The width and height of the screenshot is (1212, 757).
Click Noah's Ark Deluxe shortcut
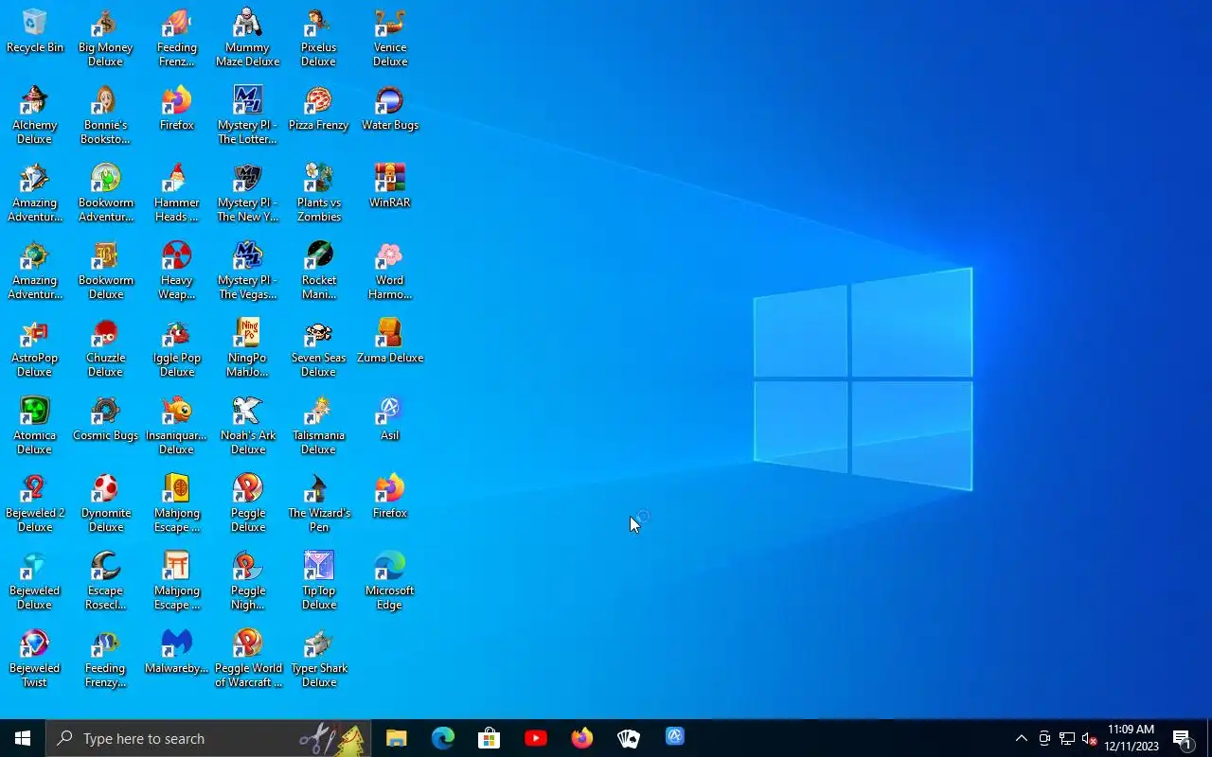[248, 426]
